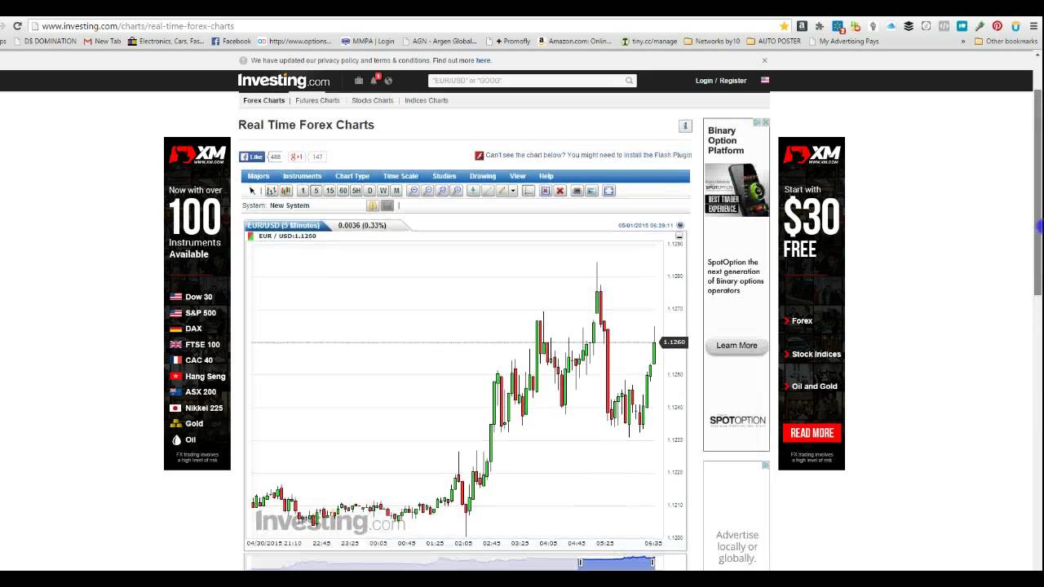Open the alerts bell icon
The width and height of the screenshot is (1044, 587).
(374, 80)
